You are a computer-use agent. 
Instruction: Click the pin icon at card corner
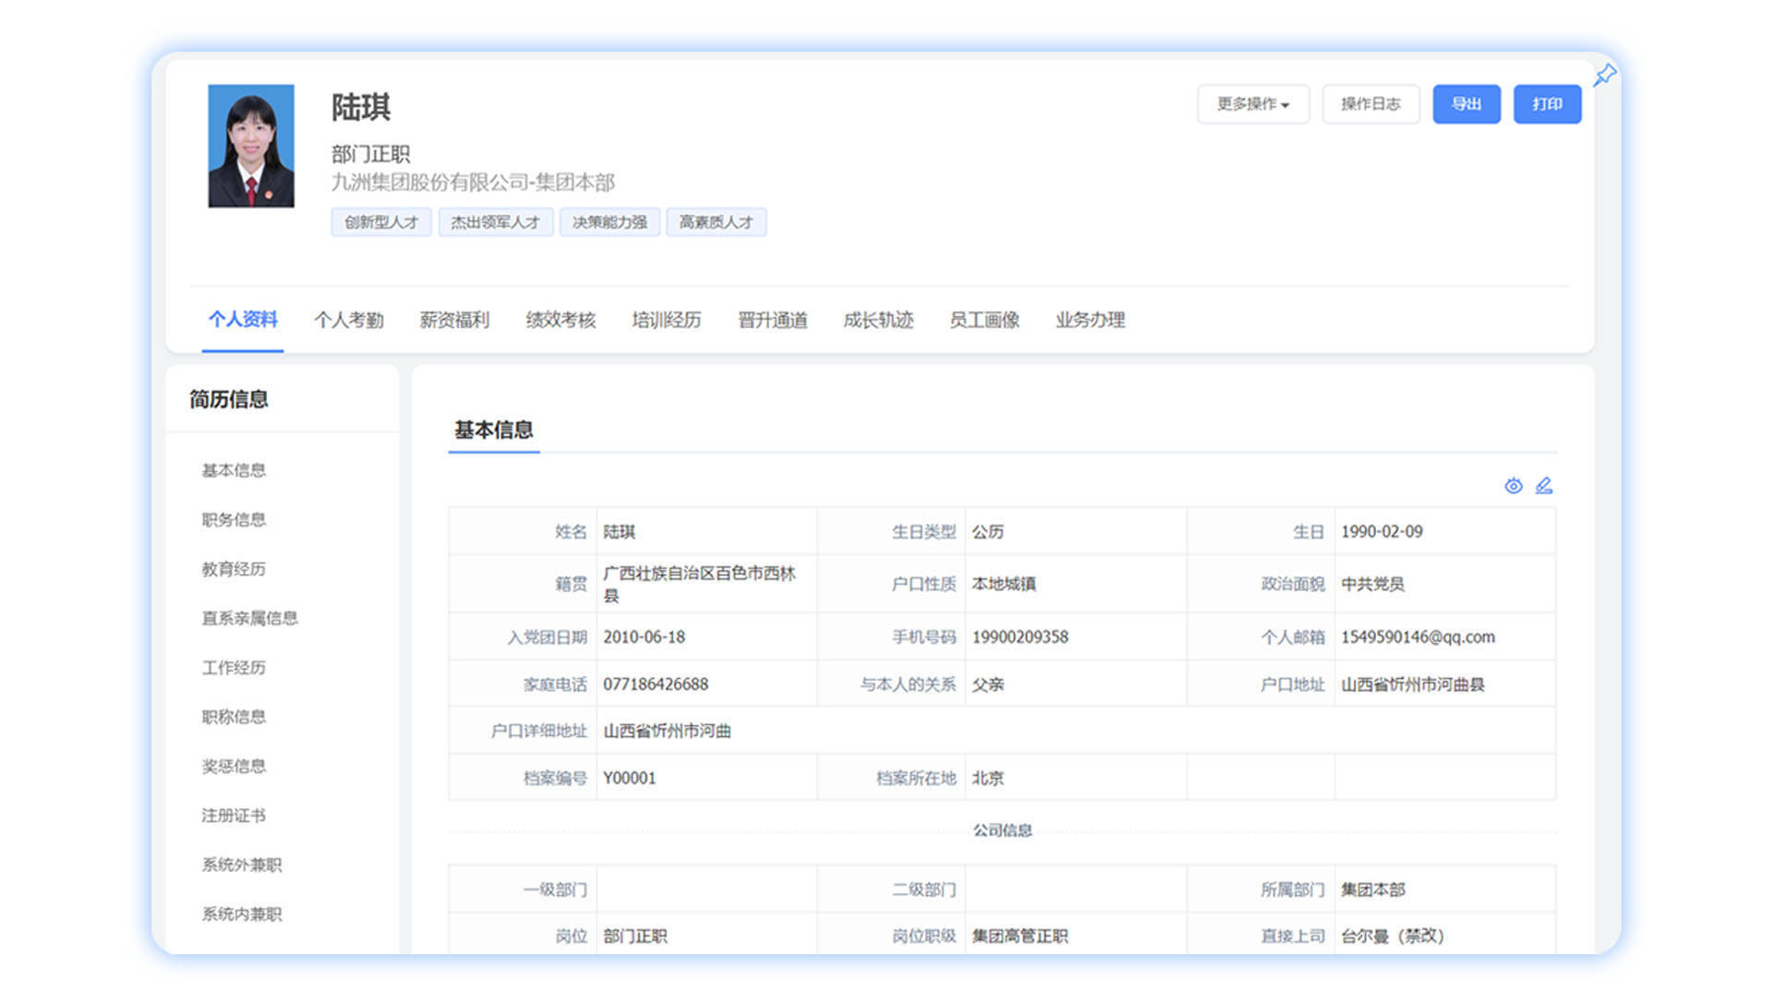coord(1605,75)
